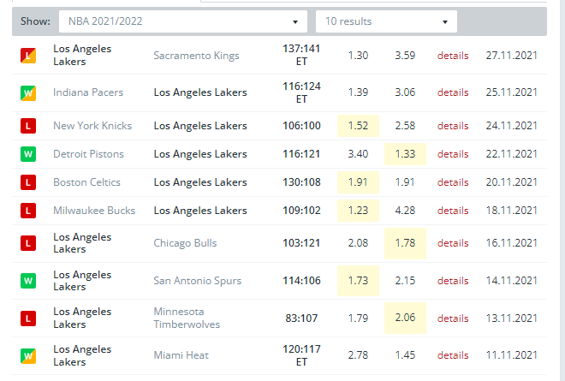The width and height of the screenshot is (565, 381).
Task: Click the red L icon beside New York Knicks
Action: [28, 126]
